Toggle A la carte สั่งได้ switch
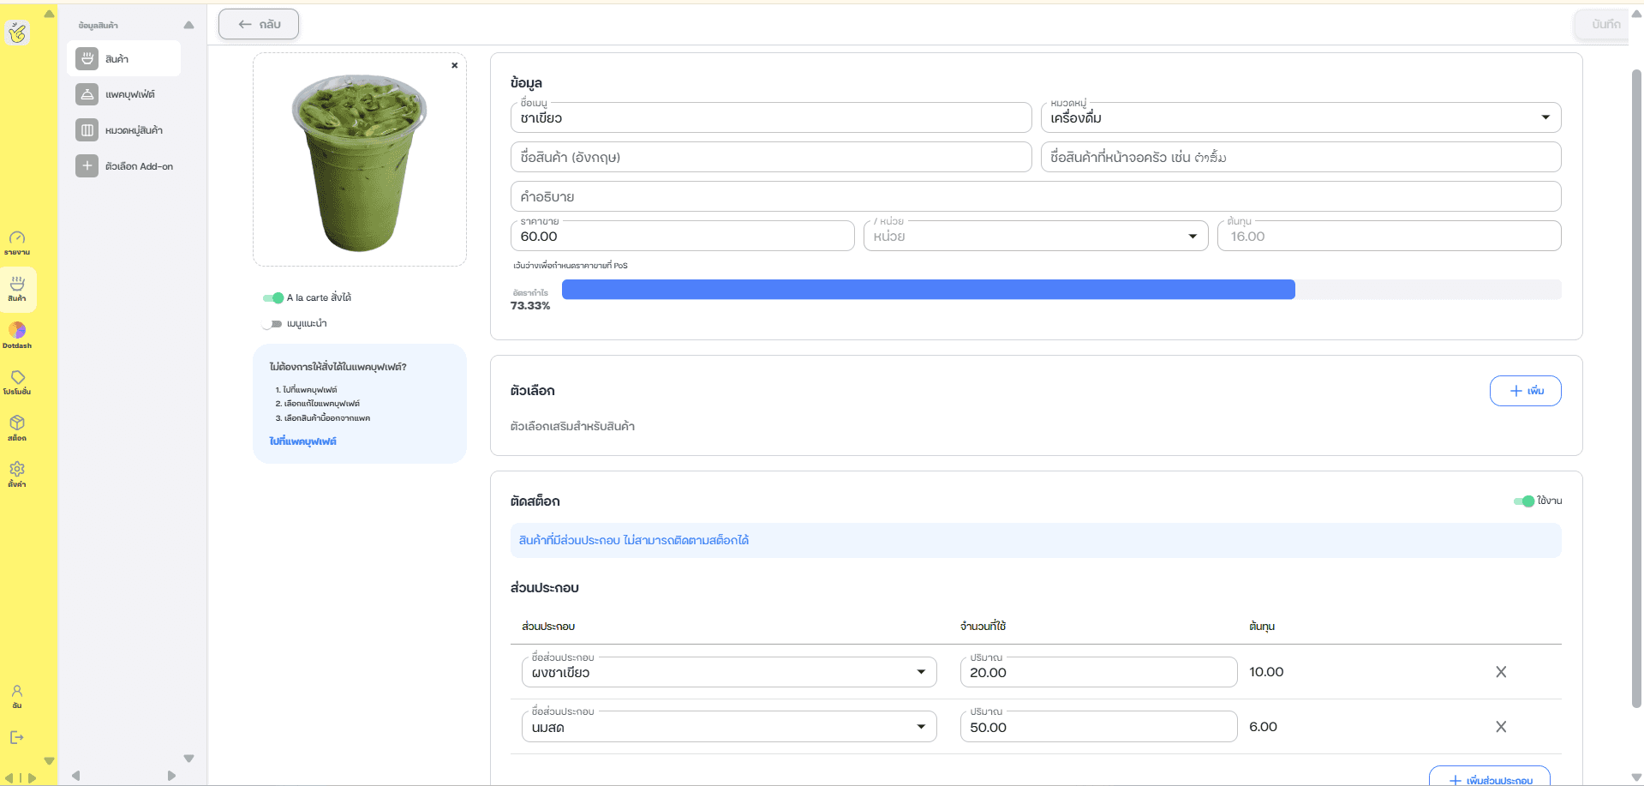This screenshot has height=786, width=1644. 273,297
